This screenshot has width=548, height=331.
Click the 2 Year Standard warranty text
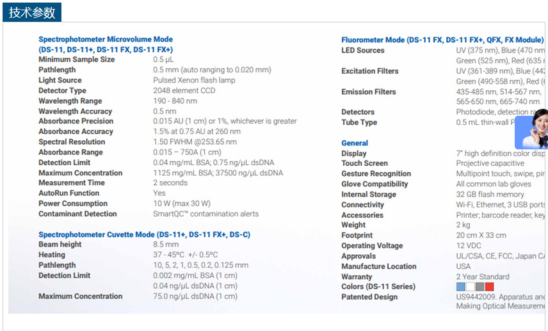tap(483, 277)
